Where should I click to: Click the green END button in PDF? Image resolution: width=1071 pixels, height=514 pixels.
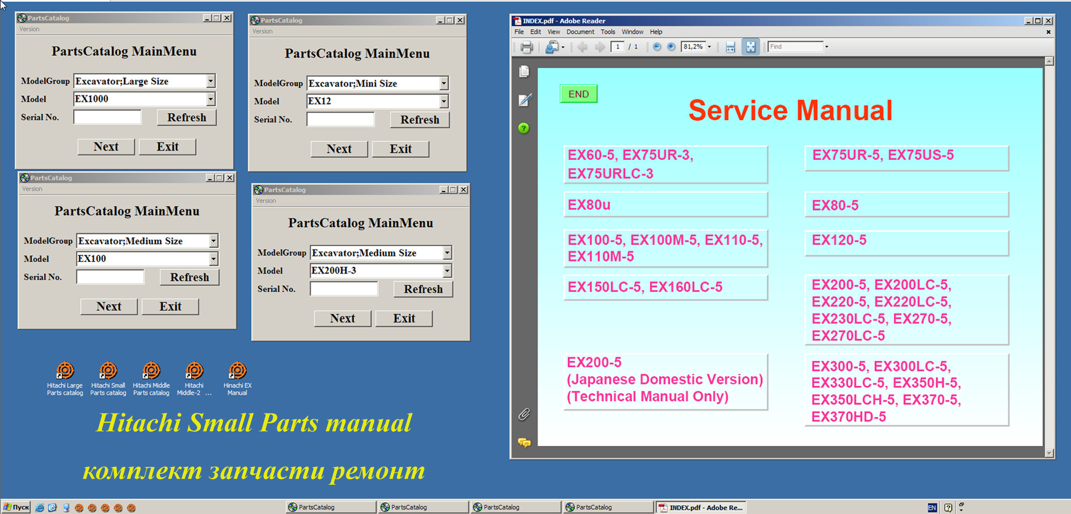578,94
